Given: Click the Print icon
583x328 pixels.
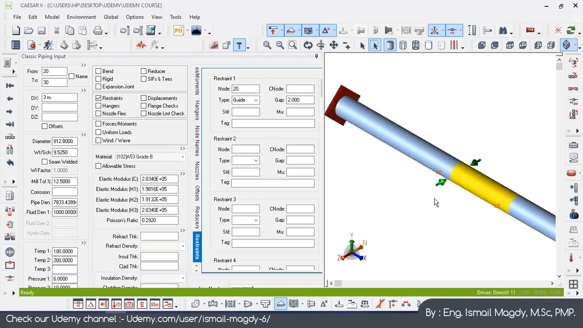Looking at the screenshot, I should (97, 31).
